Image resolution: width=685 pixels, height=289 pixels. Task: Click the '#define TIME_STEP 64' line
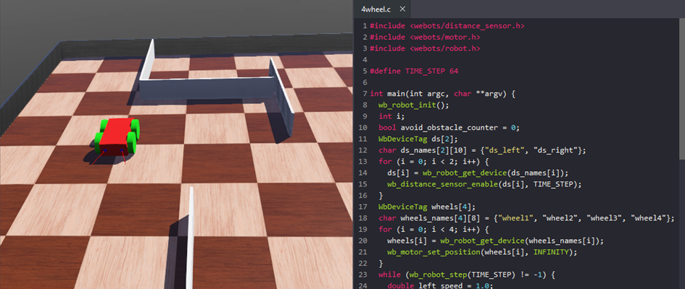[x=414, y=71]
